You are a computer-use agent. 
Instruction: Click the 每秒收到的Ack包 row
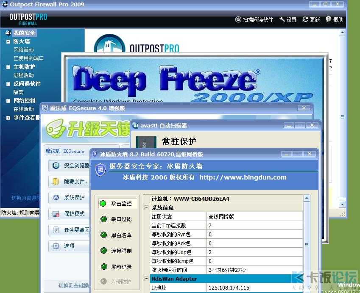click(x=227, y=243)
